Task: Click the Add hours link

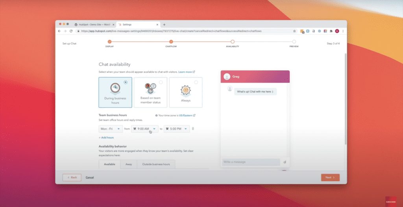Action: click(106, 138)
